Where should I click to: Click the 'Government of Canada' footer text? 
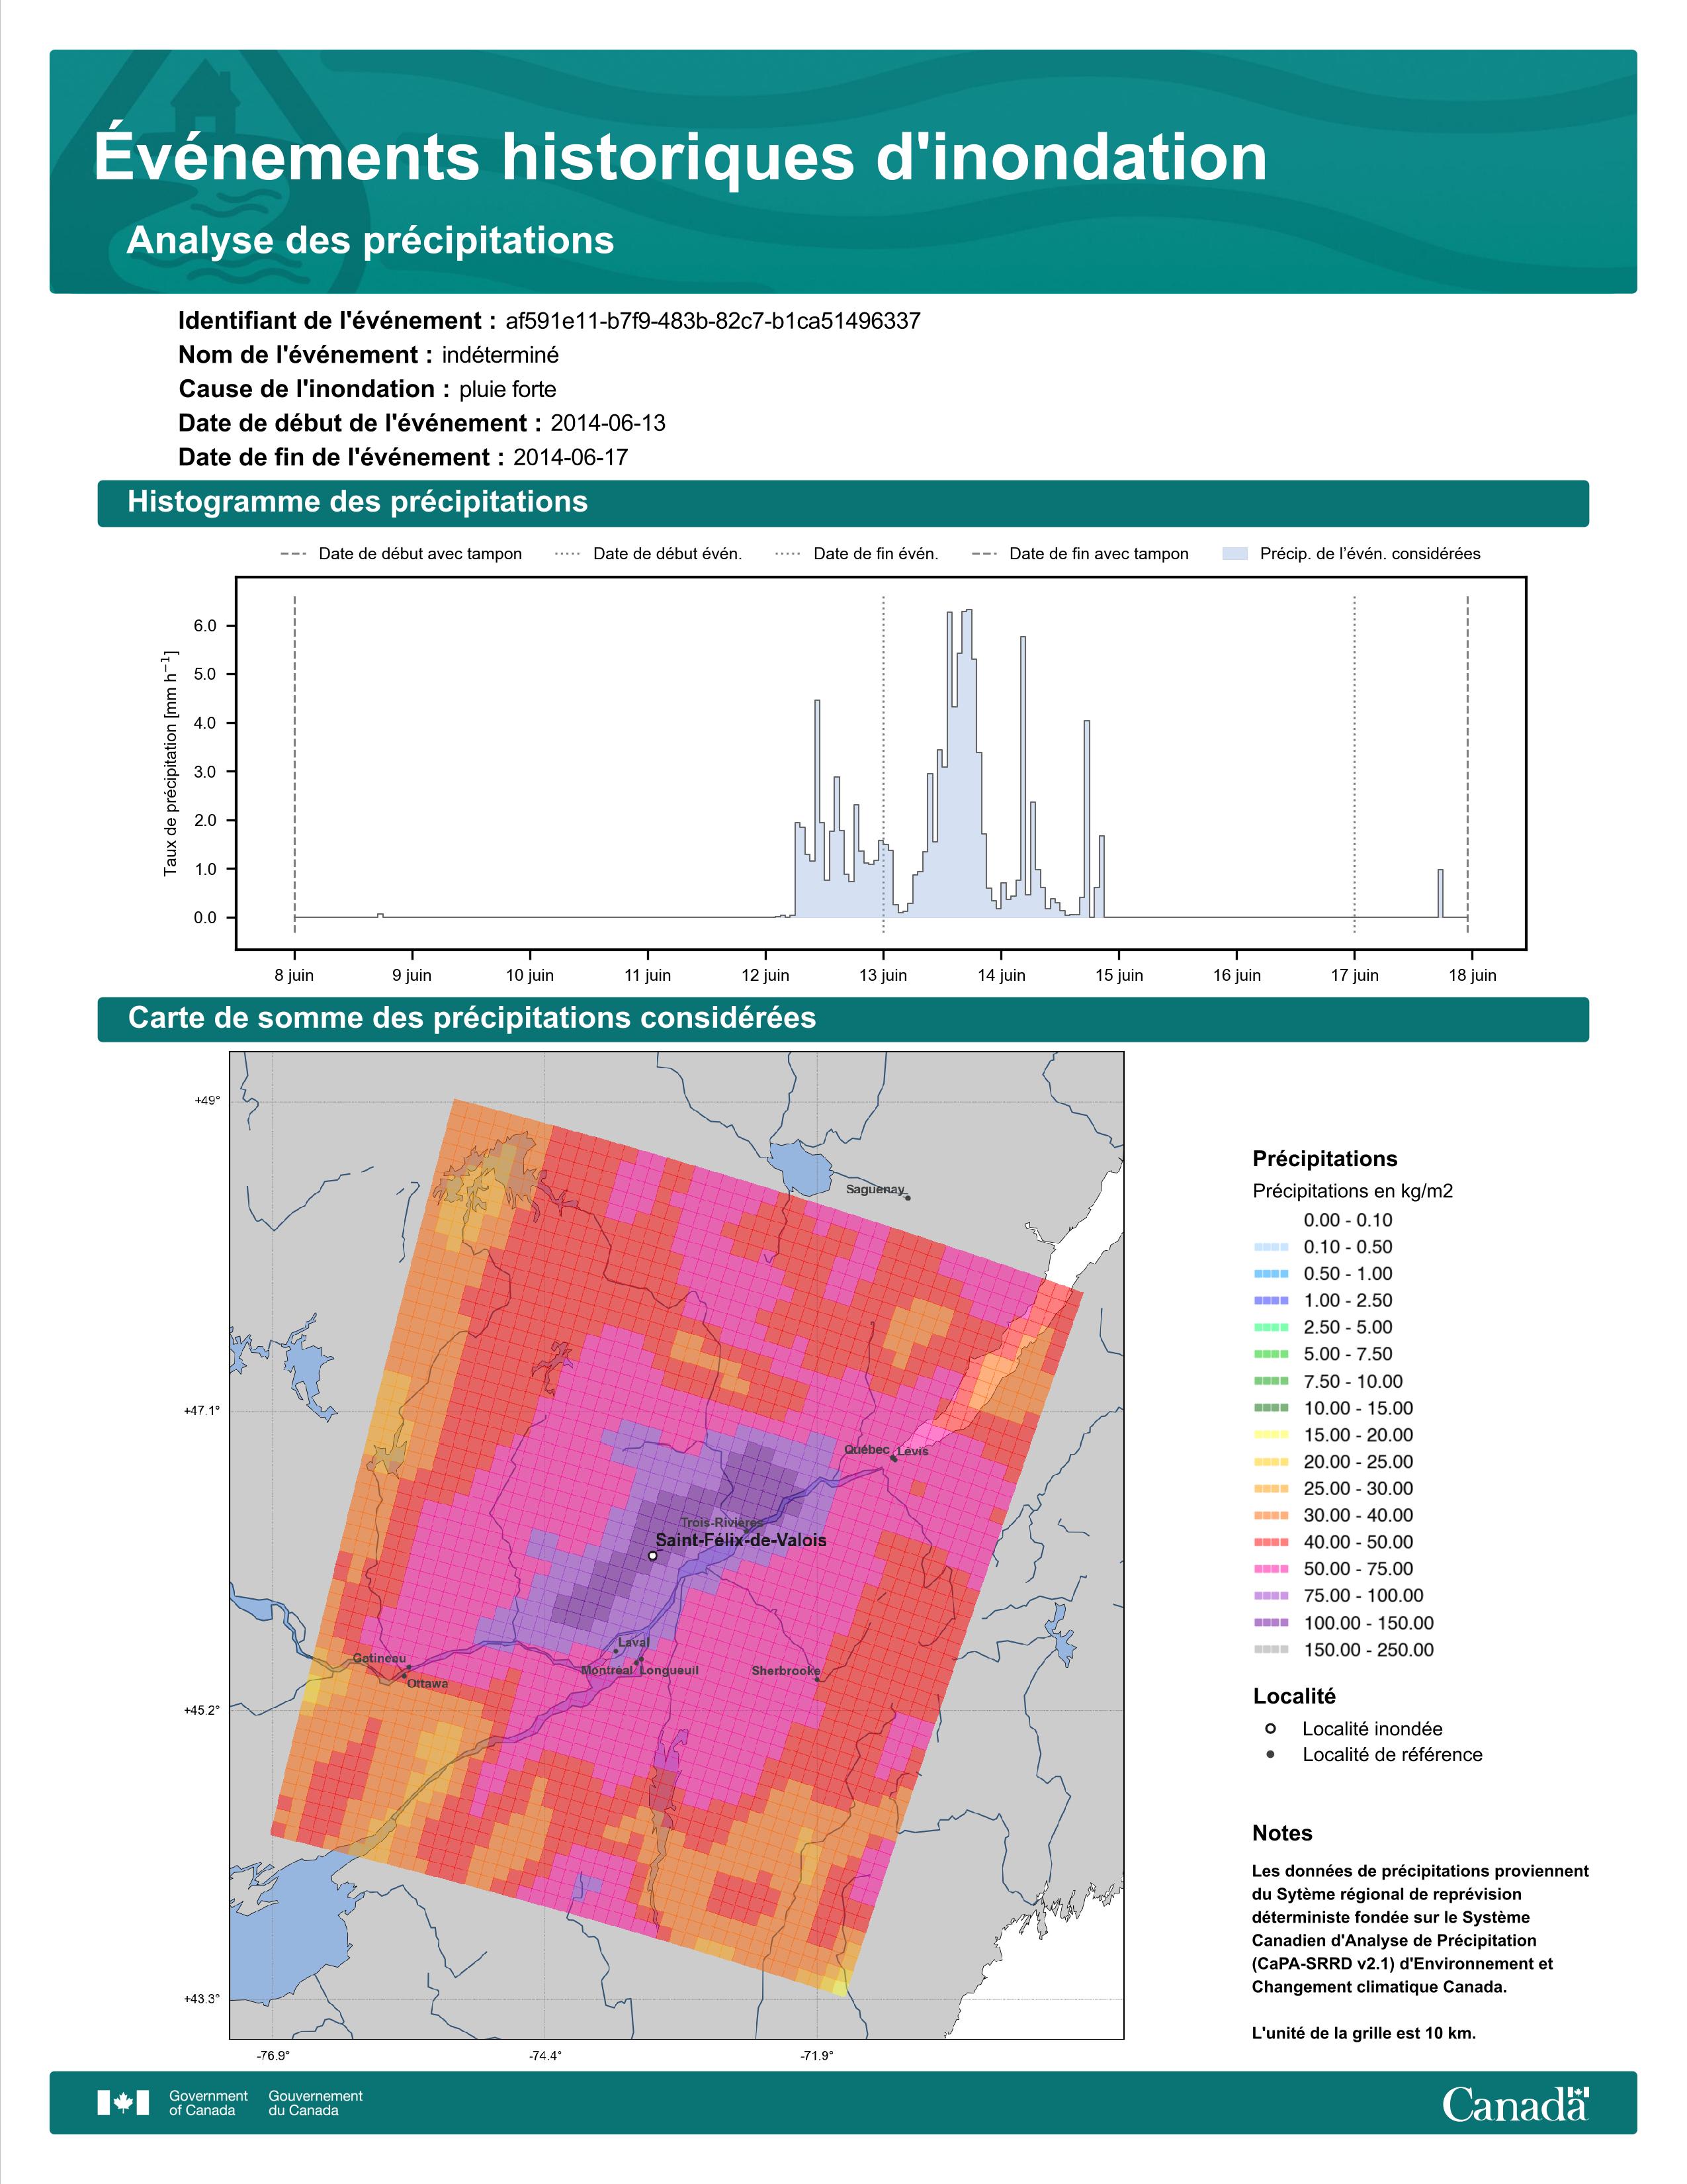tap(208, 2103)
